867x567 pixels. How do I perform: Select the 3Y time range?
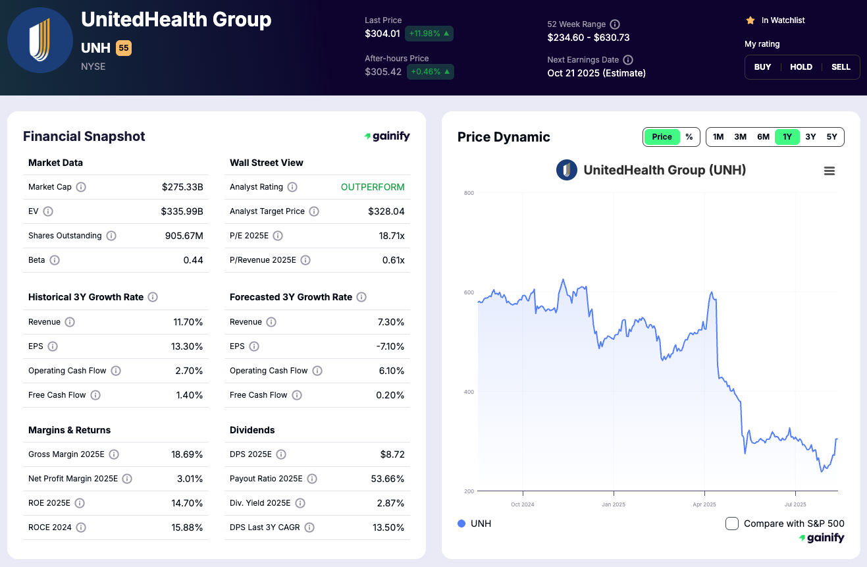click(810, 137)
